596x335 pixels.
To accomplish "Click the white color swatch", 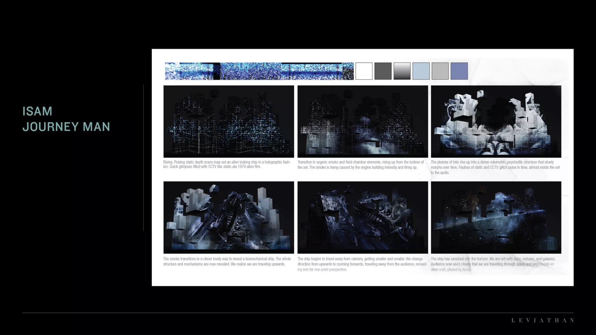I will [364, 71].
